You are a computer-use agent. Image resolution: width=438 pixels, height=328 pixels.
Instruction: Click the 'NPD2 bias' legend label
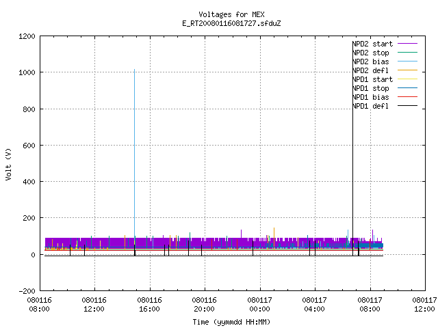pos(371,61)
